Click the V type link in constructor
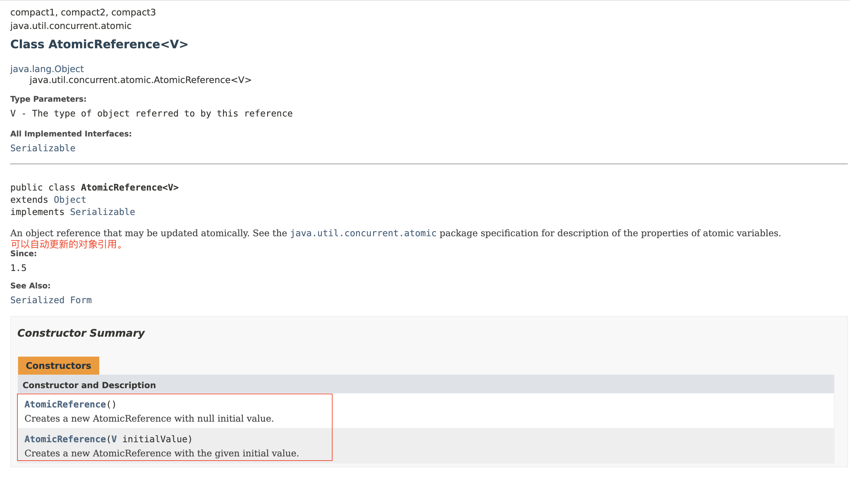The image size is (850, 477). coord(114,439)
